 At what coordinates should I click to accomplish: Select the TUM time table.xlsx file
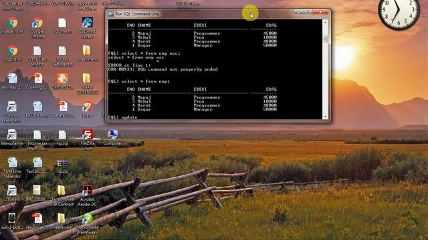click(12, 163)
